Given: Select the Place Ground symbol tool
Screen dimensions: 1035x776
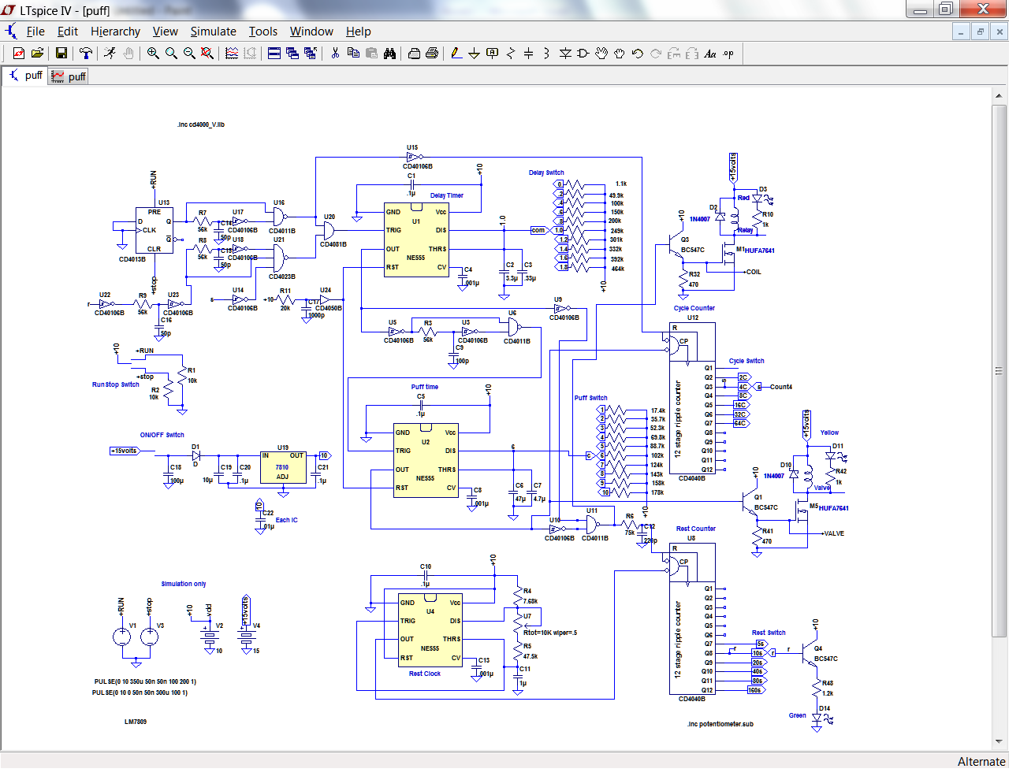Looking at the screenshot, I should pos(475,54).
